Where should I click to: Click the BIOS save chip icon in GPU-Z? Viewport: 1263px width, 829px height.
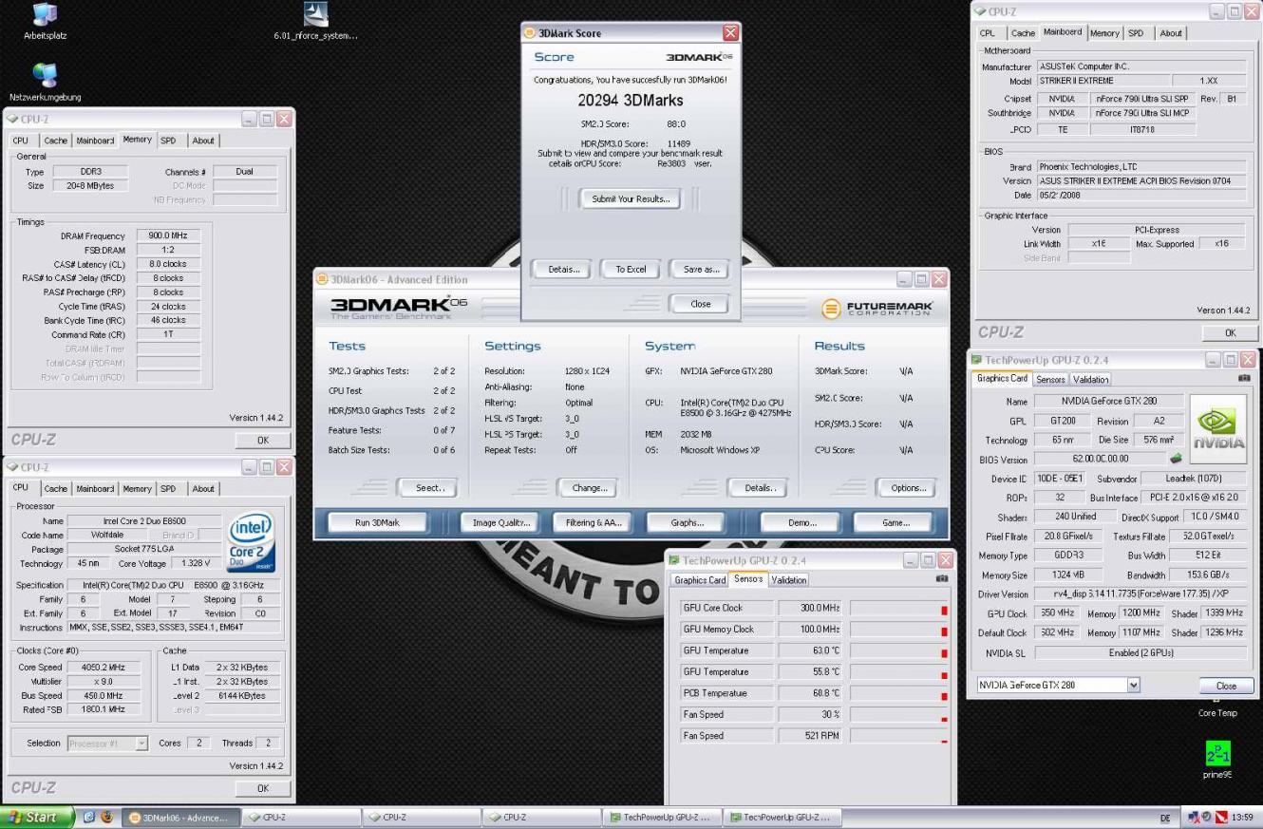tap(1176, 459)
